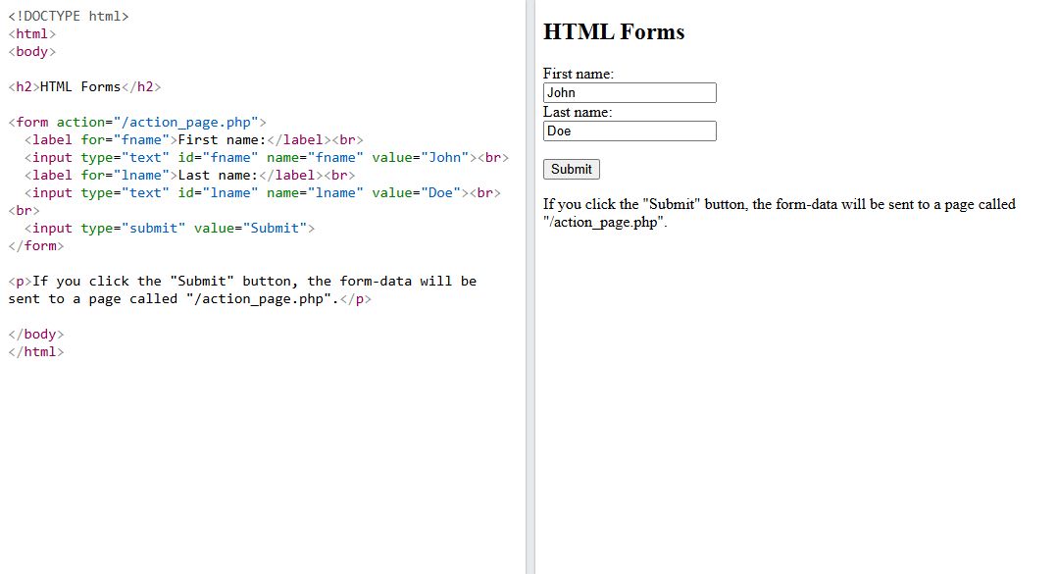Select the DOCTYPE declaration in the code

coord(68,16)
